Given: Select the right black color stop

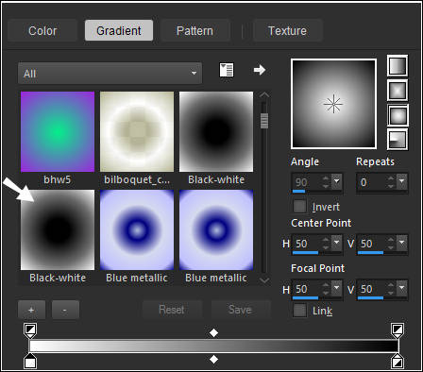Looking at the screenshot, I should click(x=398, y=362).
